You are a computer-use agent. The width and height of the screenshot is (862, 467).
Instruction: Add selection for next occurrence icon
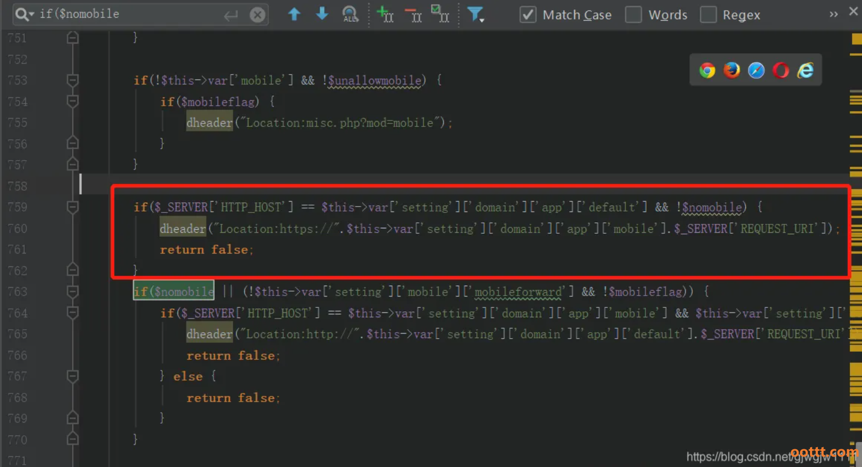385,14
